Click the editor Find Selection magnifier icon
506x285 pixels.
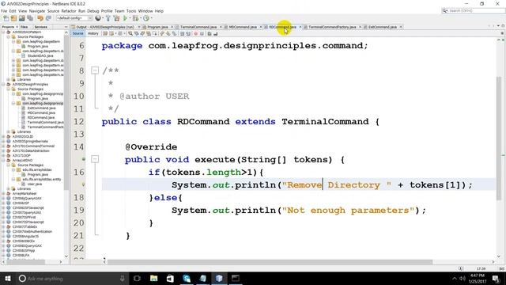(x=130, y=33)
